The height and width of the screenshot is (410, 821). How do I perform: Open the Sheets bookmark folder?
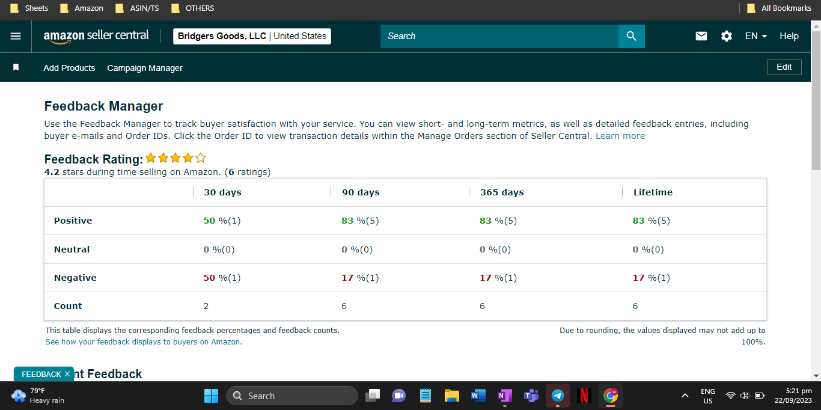(x=30, y=8)
